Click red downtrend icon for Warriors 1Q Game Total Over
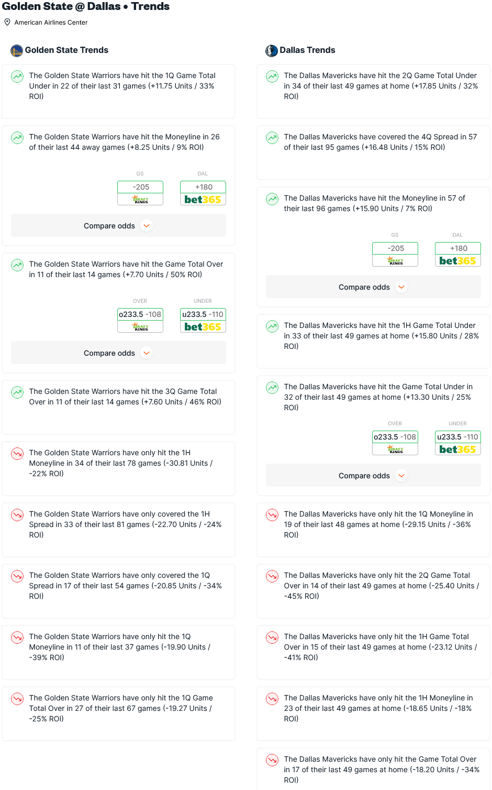 pyautogui.click(x=17, y=699)
